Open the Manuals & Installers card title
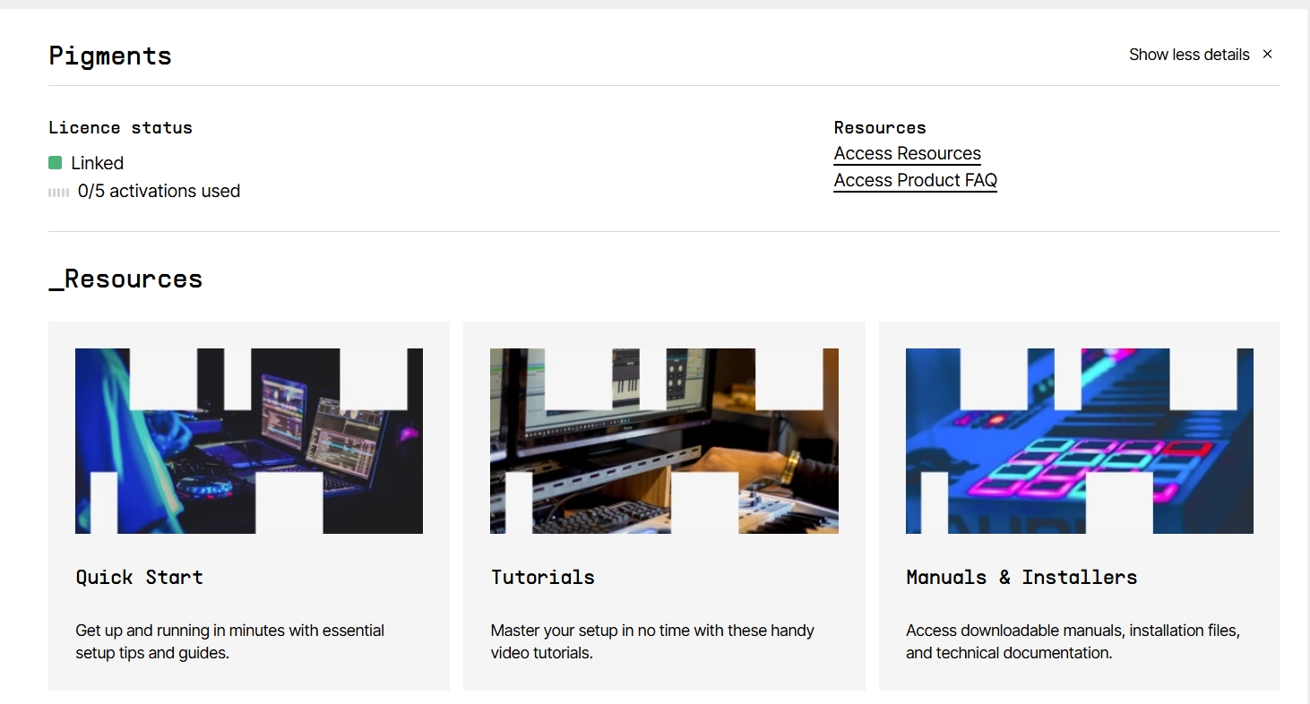Image resolution: width=1310 pixels, height=704 pixels. (x=1021, y=577)
